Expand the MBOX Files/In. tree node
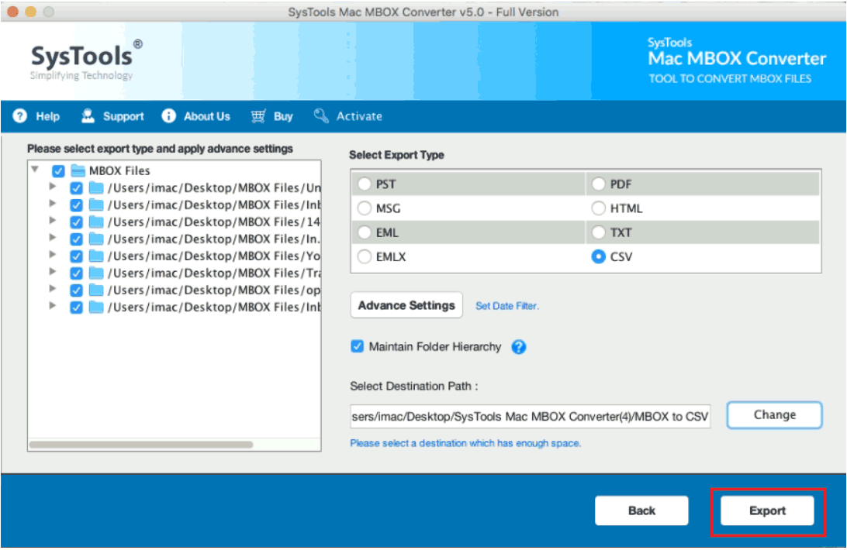 tap(53, 238)
